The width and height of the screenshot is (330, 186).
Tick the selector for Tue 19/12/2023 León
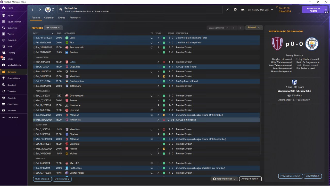click(34, 38)
